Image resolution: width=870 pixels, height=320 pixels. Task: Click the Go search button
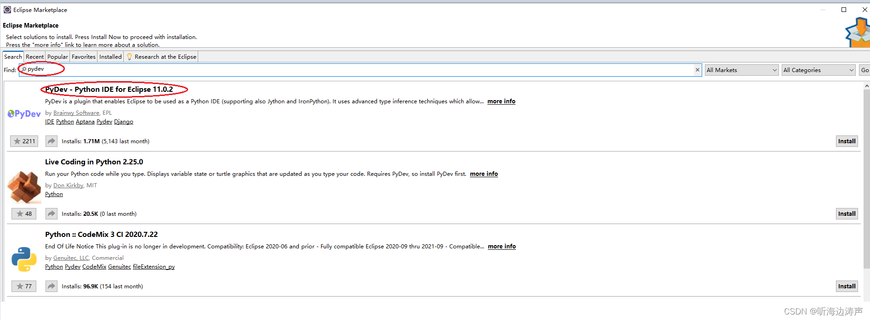(x=864, y=70)
